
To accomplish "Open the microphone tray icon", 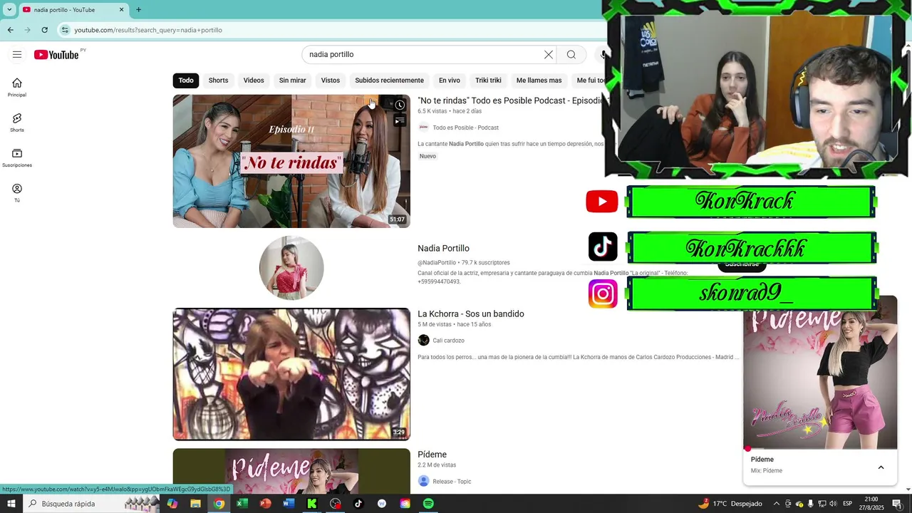I will pos(810,504).
